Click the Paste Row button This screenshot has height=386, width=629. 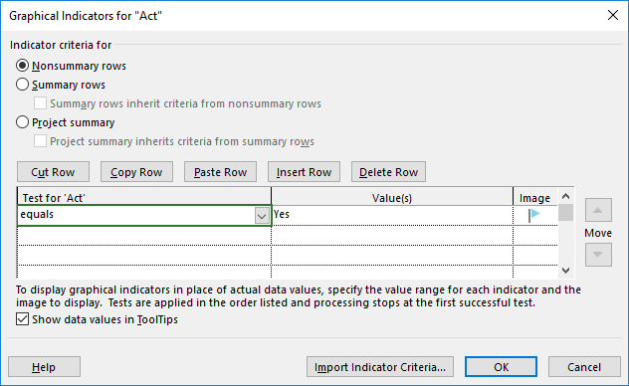coord(220,172)
